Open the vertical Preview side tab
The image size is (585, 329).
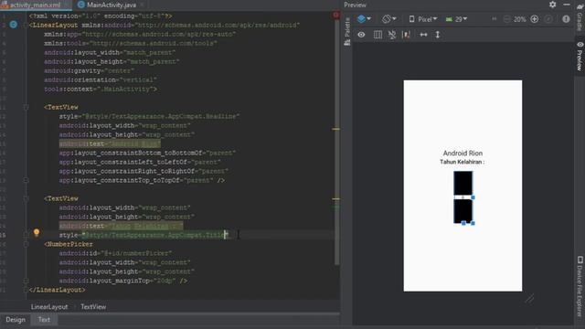(580, 57)
